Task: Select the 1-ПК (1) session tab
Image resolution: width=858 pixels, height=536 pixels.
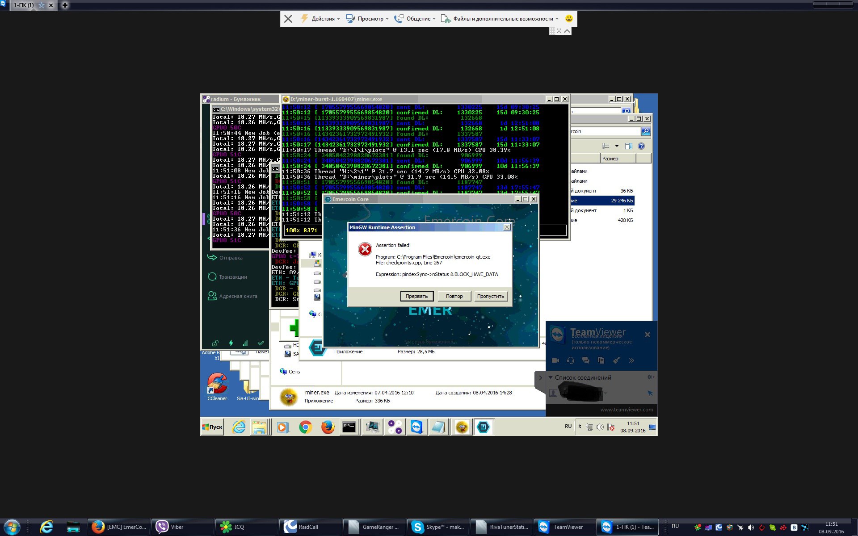Action: click(24, 5)
